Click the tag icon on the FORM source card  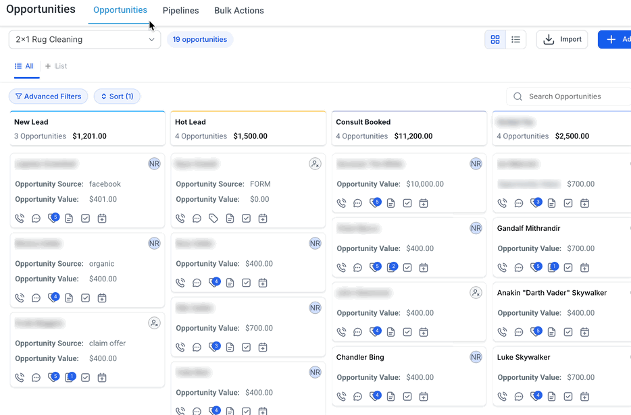point(213,219)
